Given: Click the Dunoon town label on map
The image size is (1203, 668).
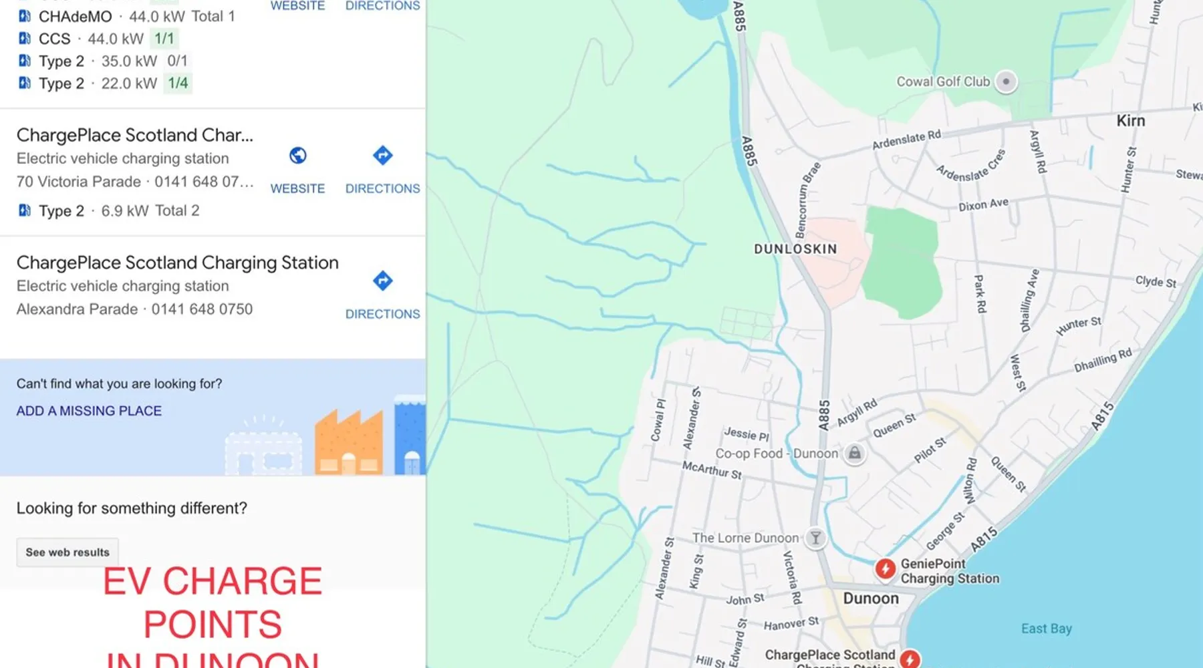Looking at the screenshot, I should (x=871, y=599).
